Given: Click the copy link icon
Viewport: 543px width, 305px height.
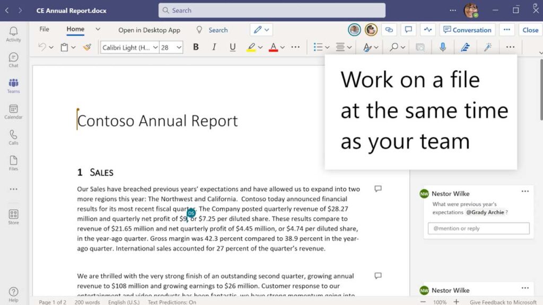Looking at the screenshot, I should tap(389, 30).
